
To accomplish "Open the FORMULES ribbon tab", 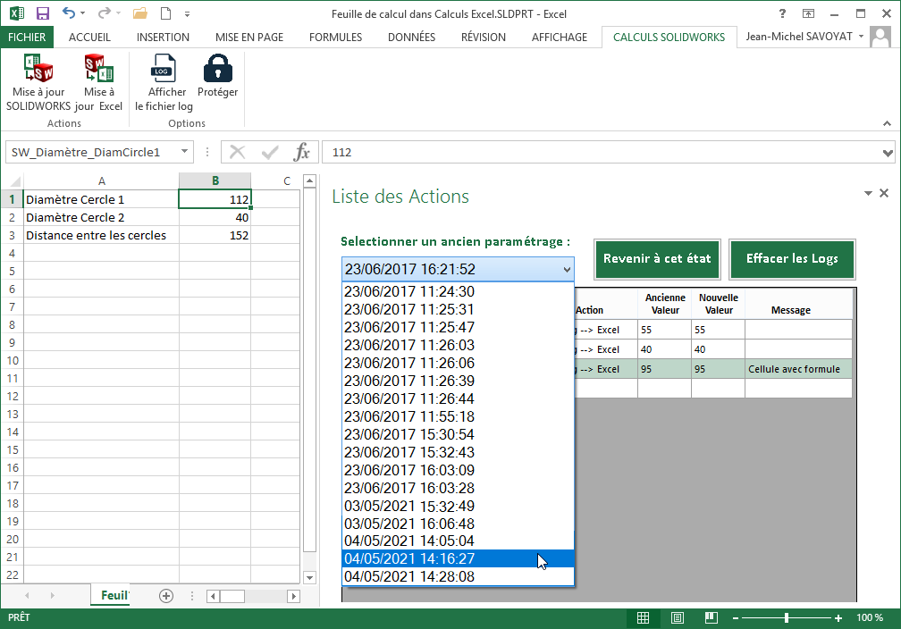I will tap(335, 38).
